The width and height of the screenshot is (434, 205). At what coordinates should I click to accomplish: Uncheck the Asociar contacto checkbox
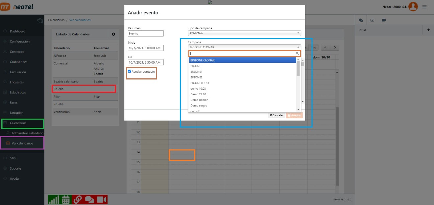point(130,71)
